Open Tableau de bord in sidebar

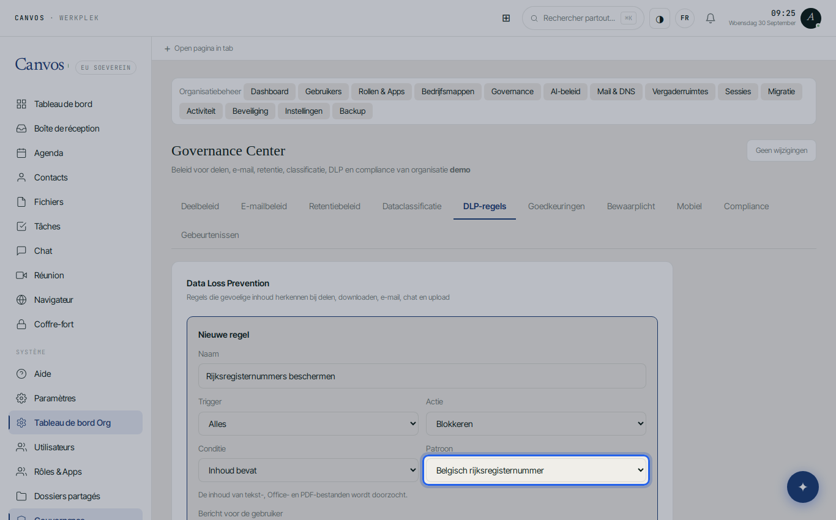[x=76, y=104]
